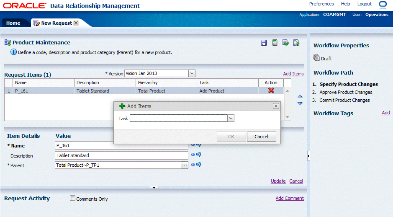Revert the Description field with undo icon

click(x=199, y=155)
